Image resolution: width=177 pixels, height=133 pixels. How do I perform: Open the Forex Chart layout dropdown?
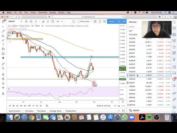84,21
